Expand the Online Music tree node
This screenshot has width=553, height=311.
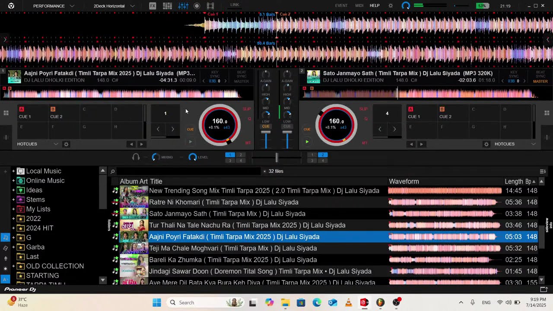(x=13, y=181)
